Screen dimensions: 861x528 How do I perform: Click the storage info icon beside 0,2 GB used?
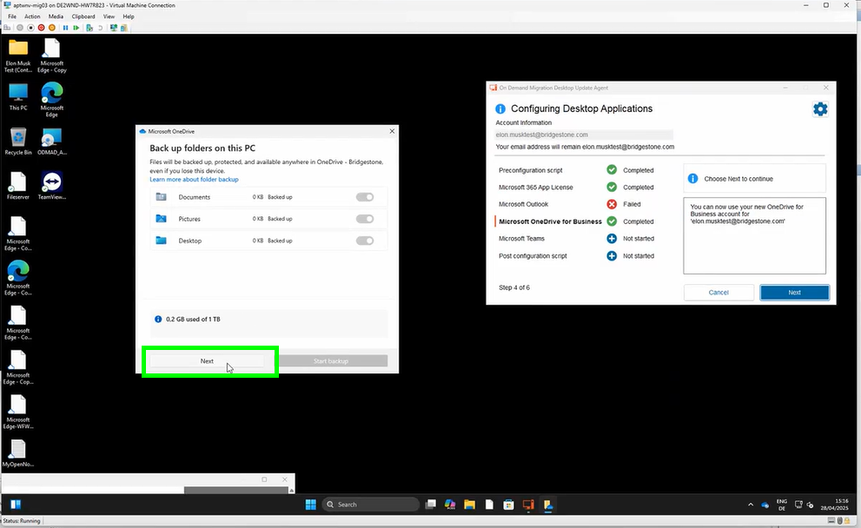[158, 319]
